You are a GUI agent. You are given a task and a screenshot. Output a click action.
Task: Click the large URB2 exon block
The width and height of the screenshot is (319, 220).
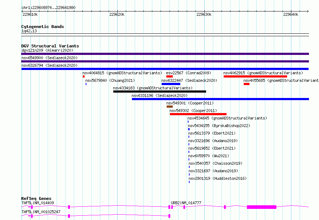(262, 207)
